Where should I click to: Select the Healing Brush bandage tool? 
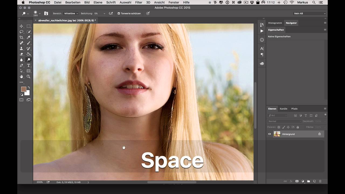pos(21,43)
